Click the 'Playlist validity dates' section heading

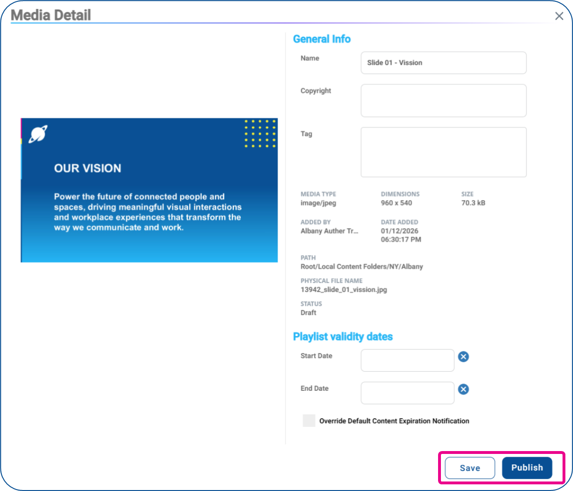[343, 337]
